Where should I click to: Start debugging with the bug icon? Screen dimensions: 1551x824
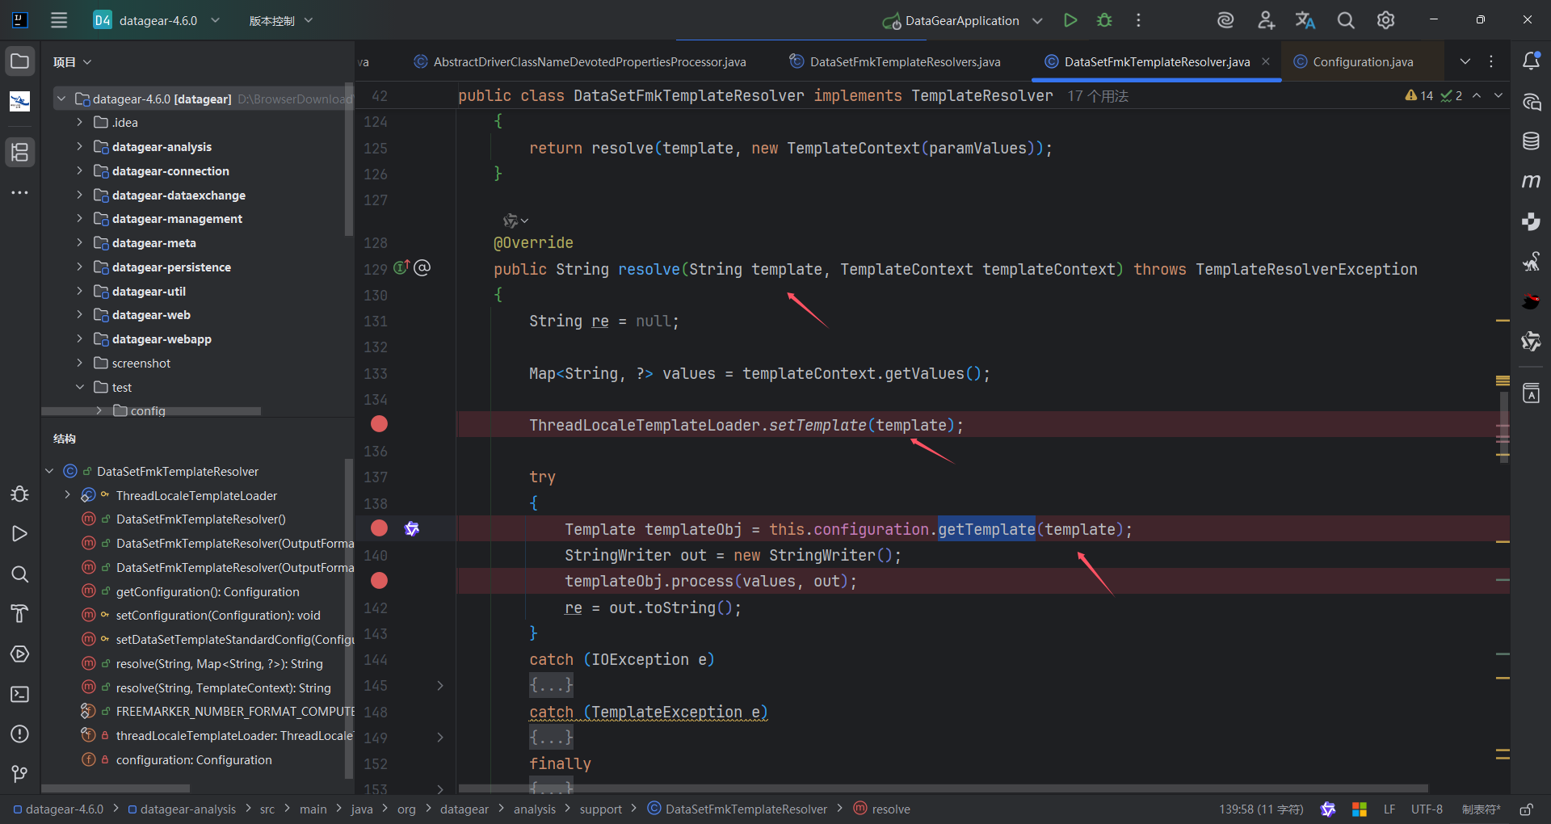[x=1104, y=20]
